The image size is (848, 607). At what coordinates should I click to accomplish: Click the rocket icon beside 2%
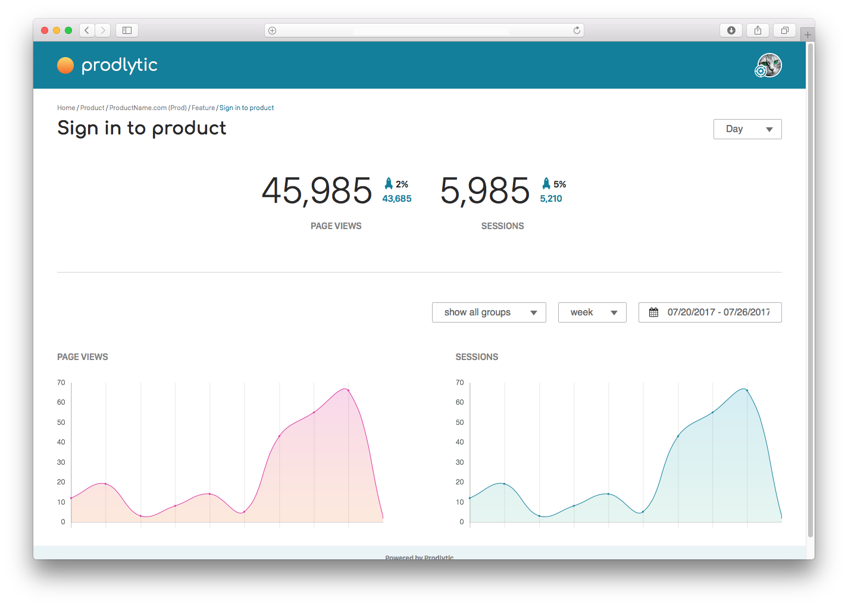388,183
